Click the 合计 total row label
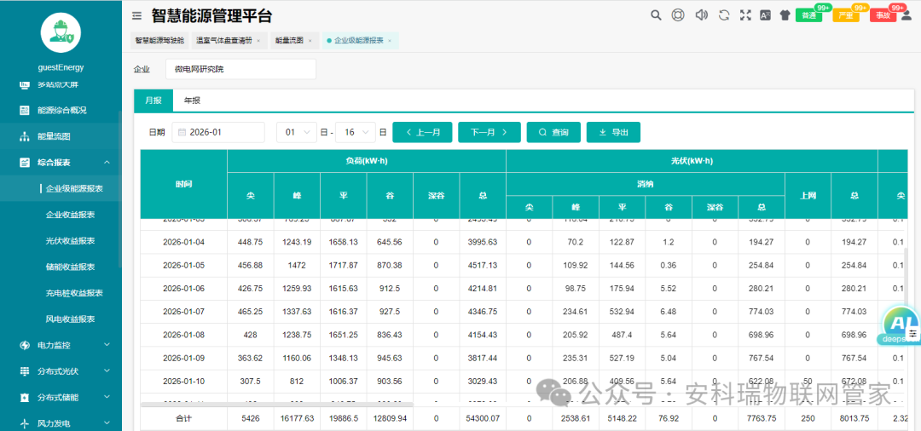 tap(183, 419)
